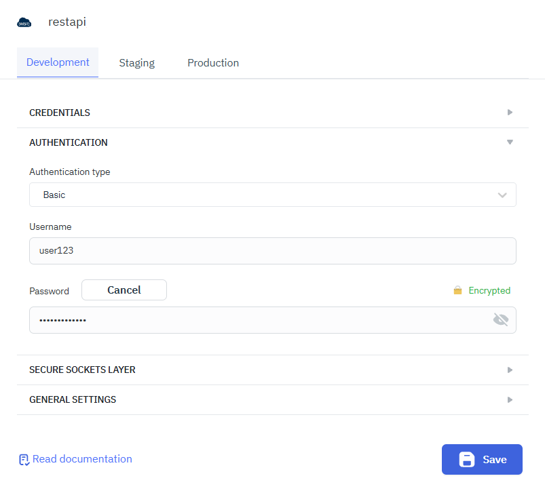The height and width of the screenshot is (493, 545).
Task: Open the Authentication type dropdown showing Basic
Action: 271,195
